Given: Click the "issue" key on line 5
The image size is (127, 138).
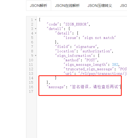Looking at the screenshot, I should coord(71,38).
